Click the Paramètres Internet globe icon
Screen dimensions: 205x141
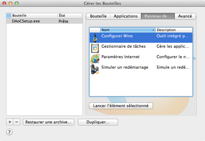tap(95, 58)
